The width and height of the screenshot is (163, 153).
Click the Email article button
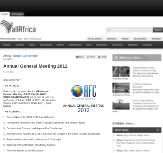pos(80,57)
